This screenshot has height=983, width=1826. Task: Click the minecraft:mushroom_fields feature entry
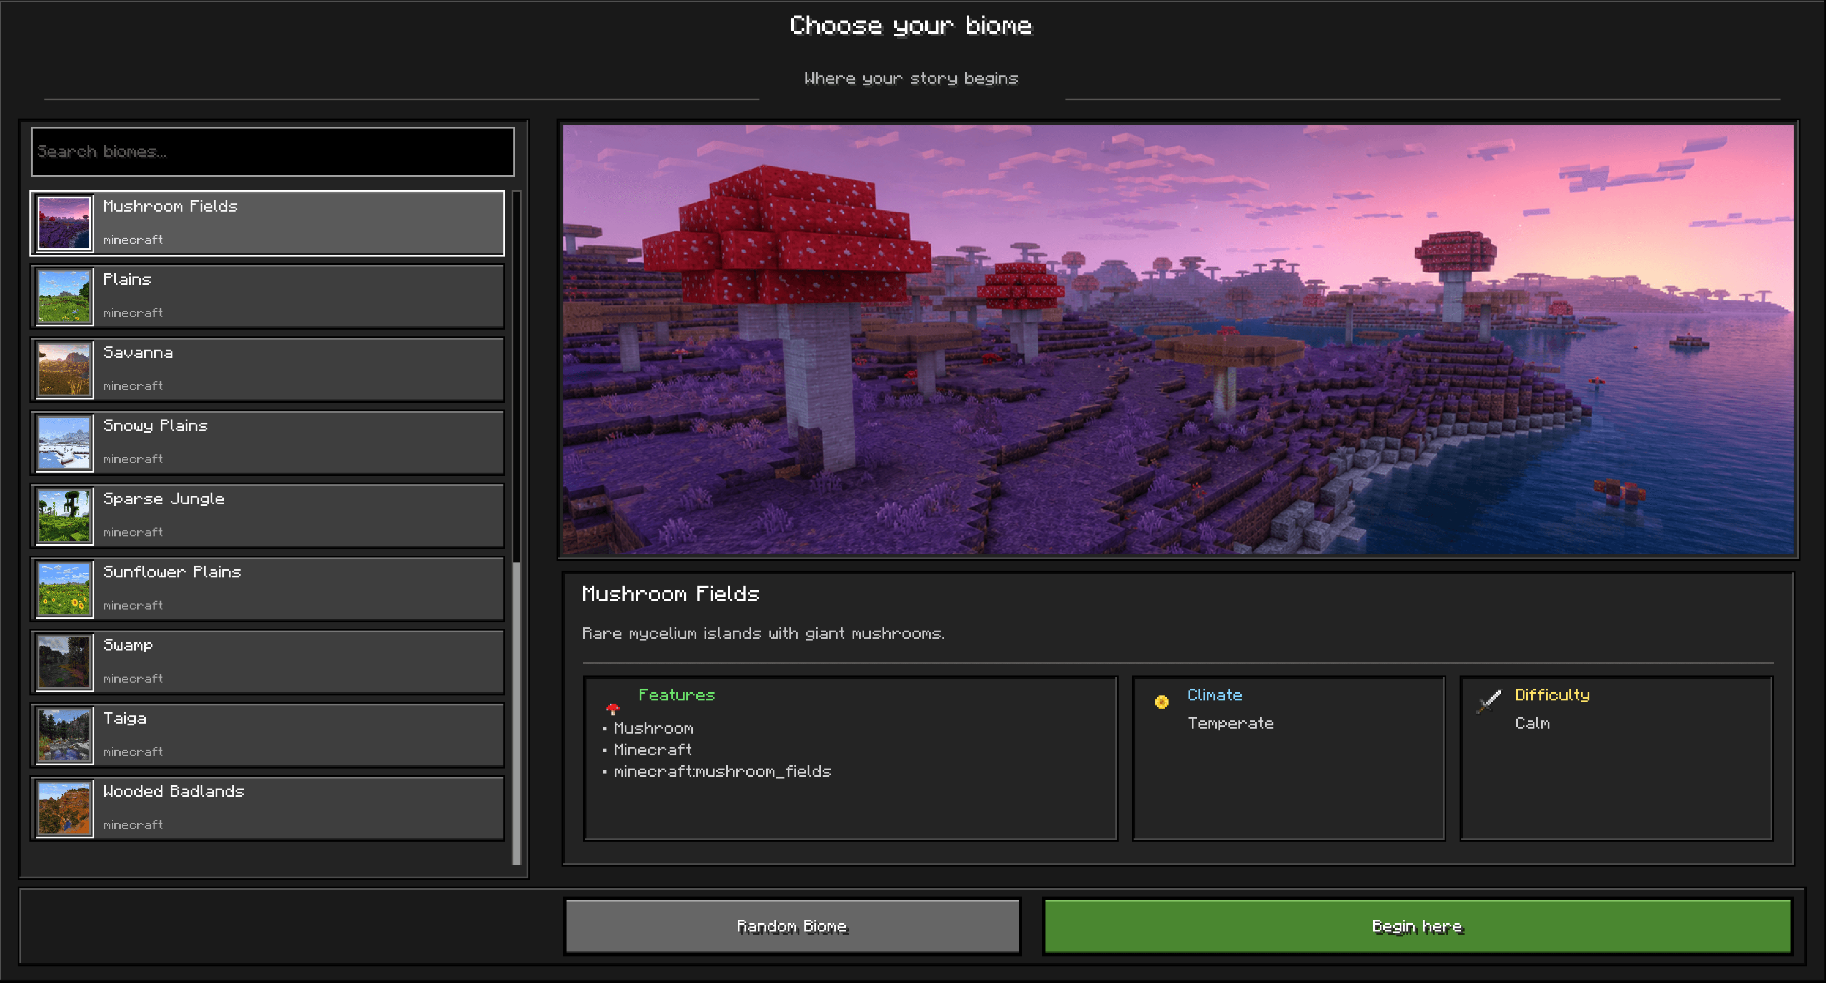(x=722, y=772)
